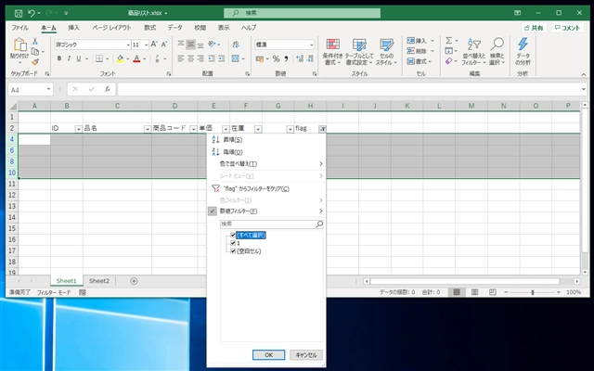The height and width of the screenshot is (371, 594).
Task: Select the Sheet2 tab
Action: 99,281
